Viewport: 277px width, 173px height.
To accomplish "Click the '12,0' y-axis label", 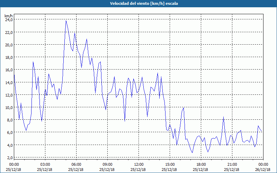I will pos(9,95).
